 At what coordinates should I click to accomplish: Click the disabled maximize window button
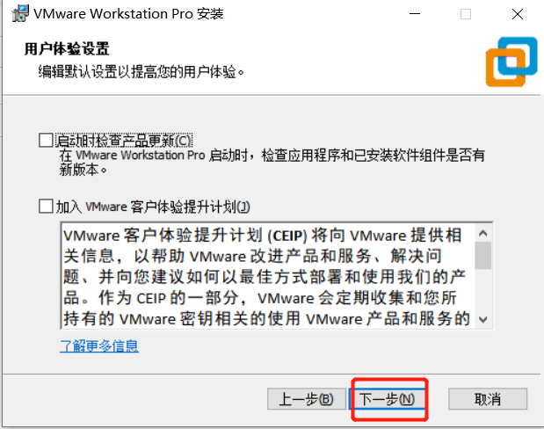(466, 14)
